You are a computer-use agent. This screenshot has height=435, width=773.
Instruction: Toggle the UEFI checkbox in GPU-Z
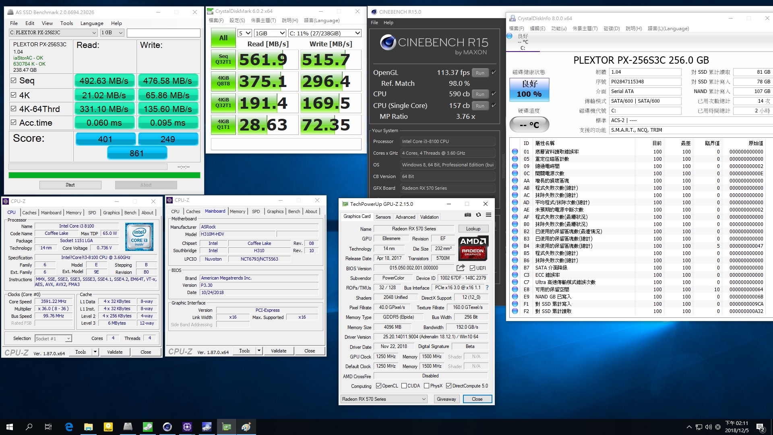tap(472, 268)
